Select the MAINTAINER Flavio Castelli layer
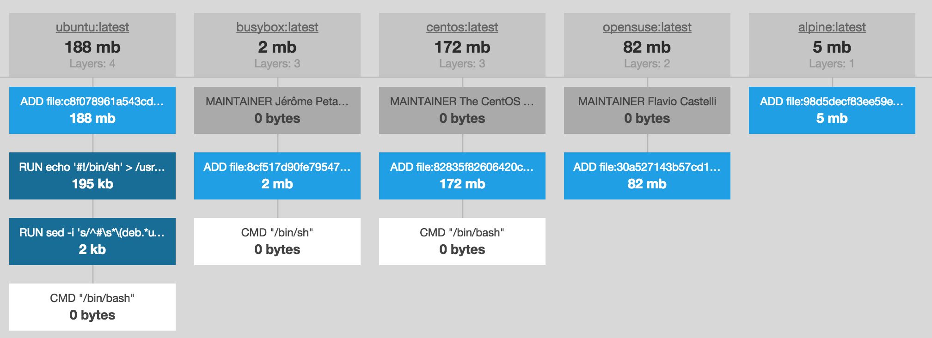Screen dimensions: 932x338 pyautogui.click(x=647, y=110)
